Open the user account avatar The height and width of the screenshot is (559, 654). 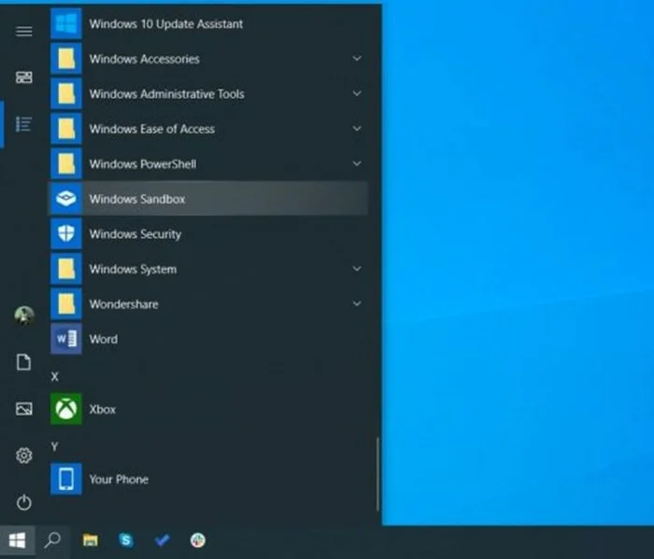24,315
